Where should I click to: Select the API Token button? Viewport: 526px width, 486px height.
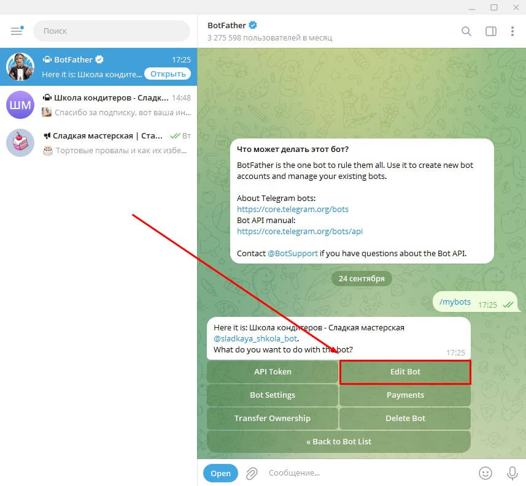(273, 372)
